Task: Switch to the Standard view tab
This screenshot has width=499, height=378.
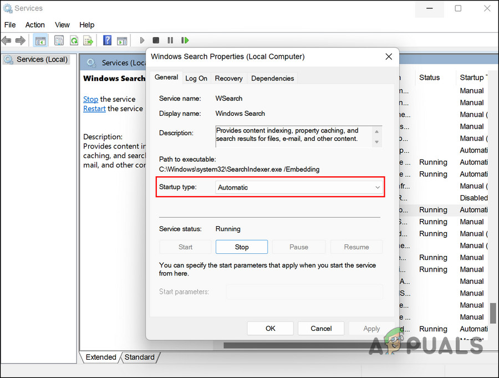Action: (139, 357)
